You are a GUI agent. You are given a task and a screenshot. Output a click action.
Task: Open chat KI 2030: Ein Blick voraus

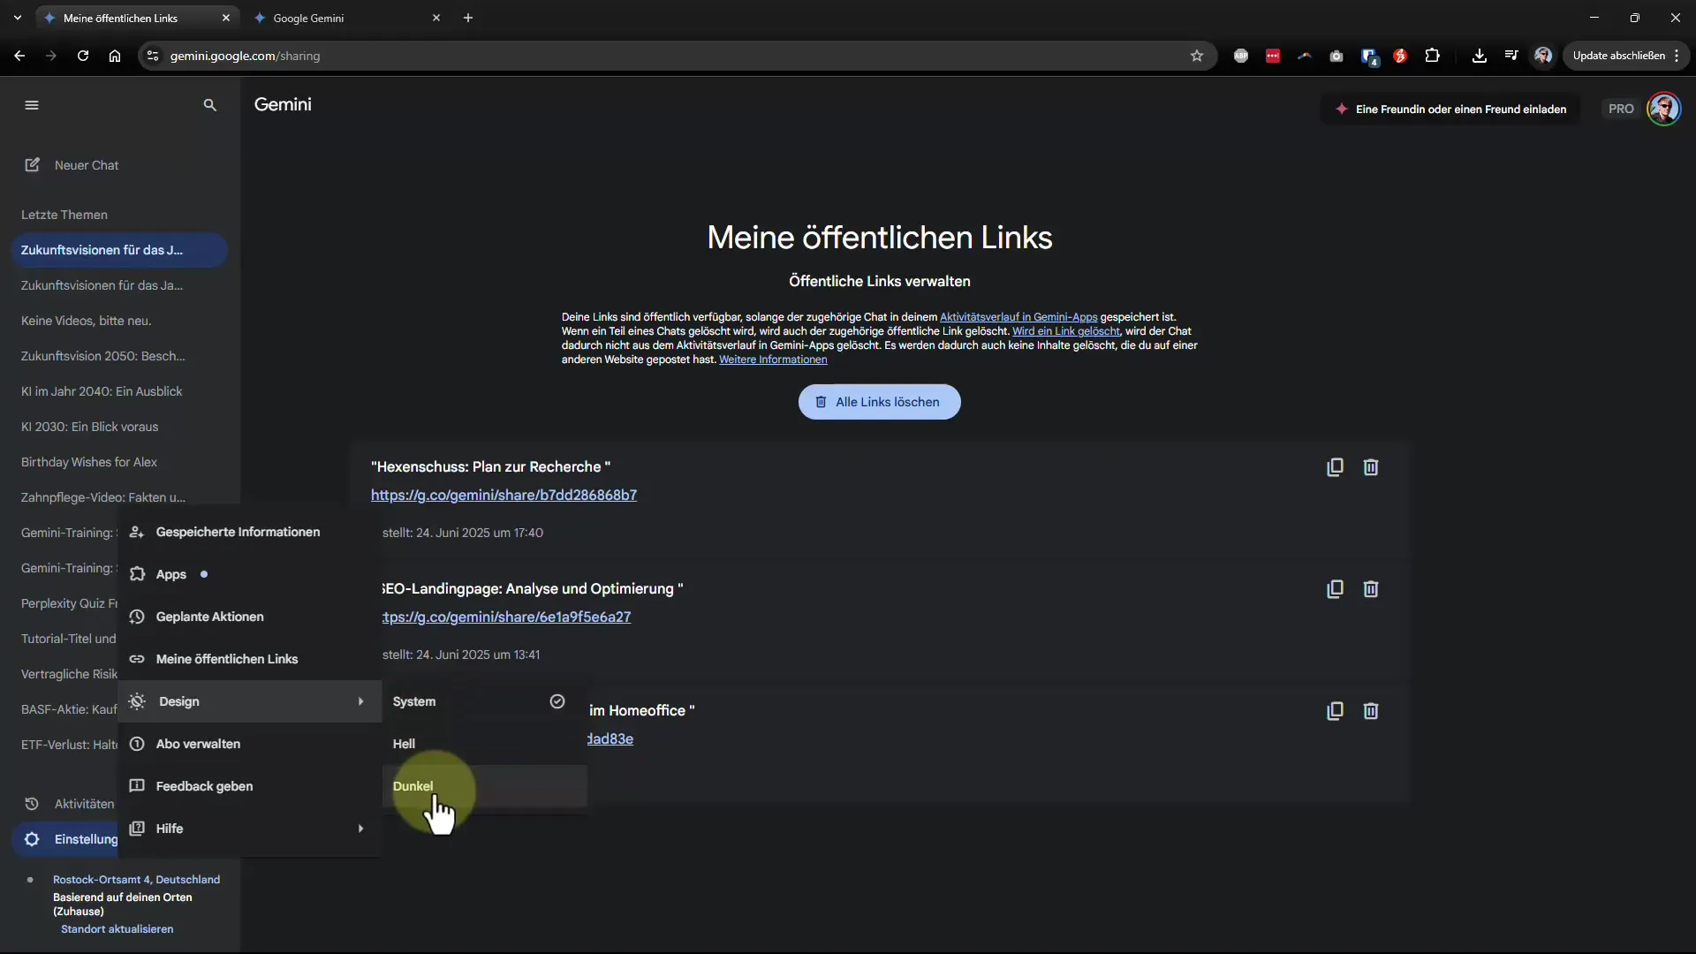[x=119, y=427]
